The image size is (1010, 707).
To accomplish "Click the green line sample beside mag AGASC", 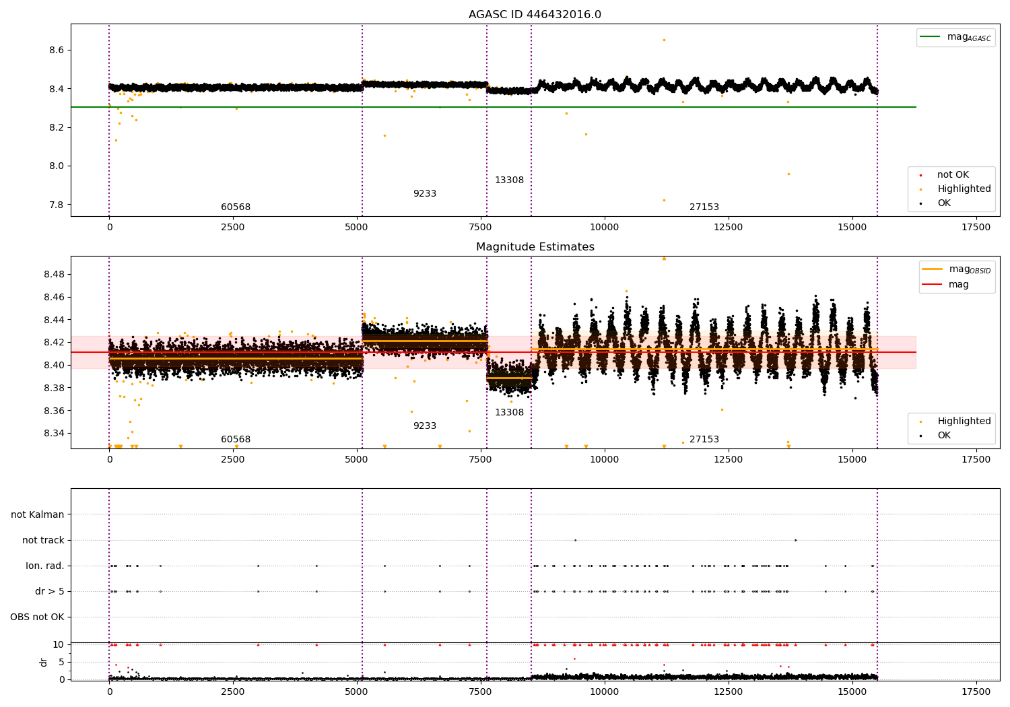I will click(x=930, y=37).
